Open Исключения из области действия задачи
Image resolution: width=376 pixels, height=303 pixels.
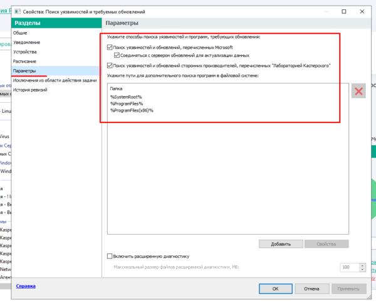pyautogui.click(x=55, y=80)
